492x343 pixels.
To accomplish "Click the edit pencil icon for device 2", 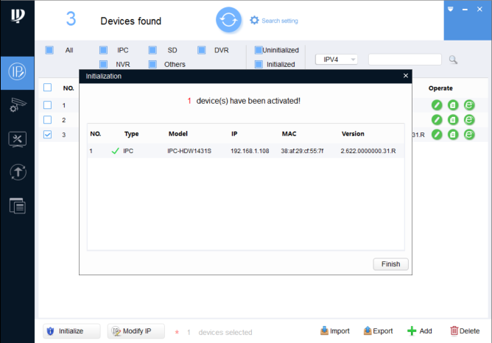I will 437,120.
